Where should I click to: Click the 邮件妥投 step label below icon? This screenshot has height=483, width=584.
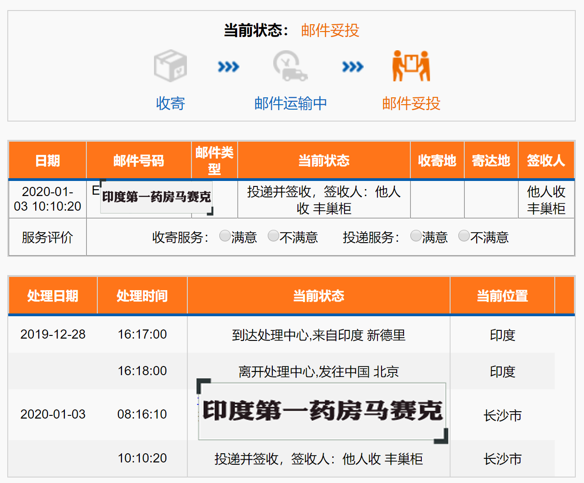pyautogui.click(x=411, y=103)
